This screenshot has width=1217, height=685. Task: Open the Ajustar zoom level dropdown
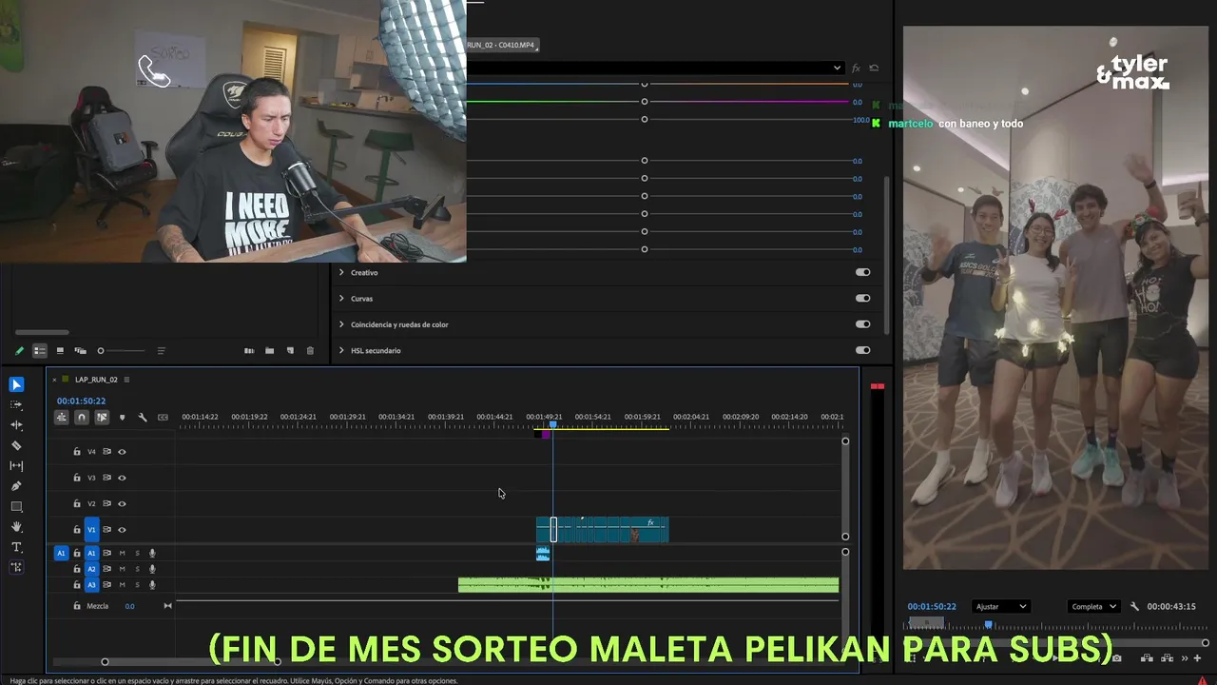[x=1000, y=606]
